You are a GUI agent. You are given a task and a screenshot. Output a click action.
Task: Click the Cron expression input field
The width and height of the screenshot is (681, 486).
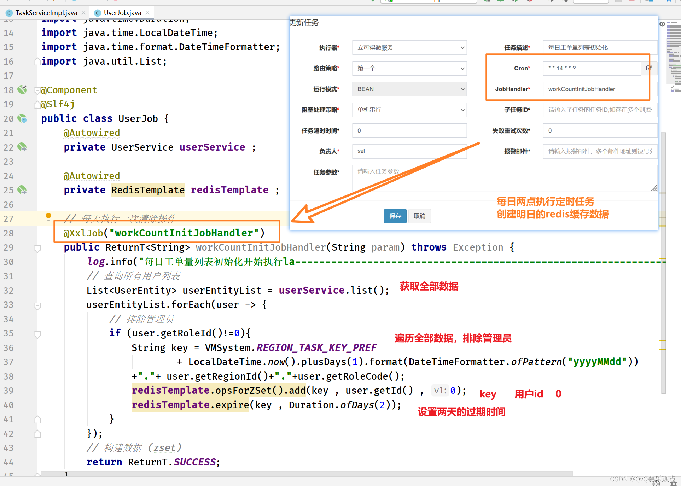pos(592,68)
